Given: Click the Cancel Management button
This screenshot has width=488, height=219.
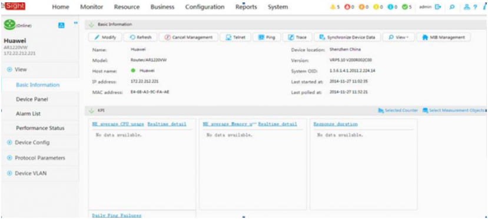Looking at the screenshot, I should coord(188,37).
